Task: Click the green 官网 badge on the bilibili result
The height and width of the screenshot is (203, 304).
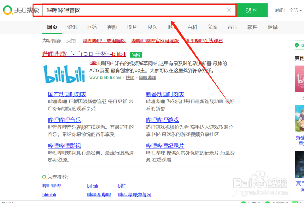Action: [x=136, y=55]
